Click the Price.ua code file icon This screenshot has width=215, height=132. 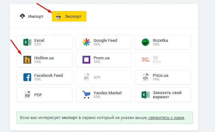pyautogui.click(x=145, y=77)
